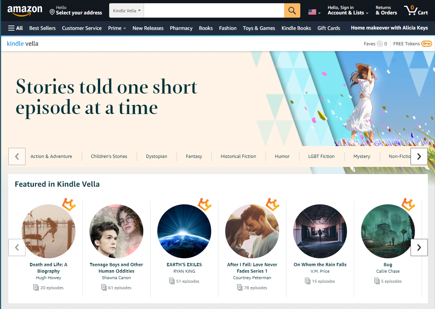Image resolution: width=435 pixels, height=309 pixels.
Task: Select the Dystopian genre
Action: [157, 156]
